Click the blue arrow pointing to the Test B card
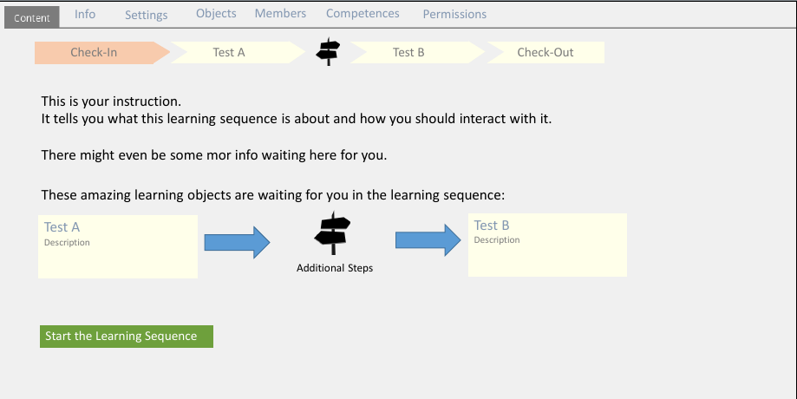 click(428, 239)
